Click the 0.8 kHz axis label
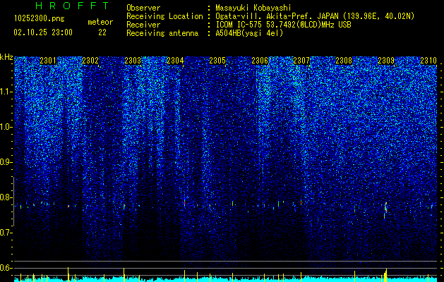This screenshot has height=282, width=444. [6, 197]
